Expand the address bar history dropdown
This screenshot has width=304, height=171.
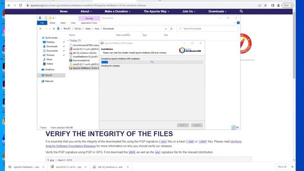click(166, 28)
